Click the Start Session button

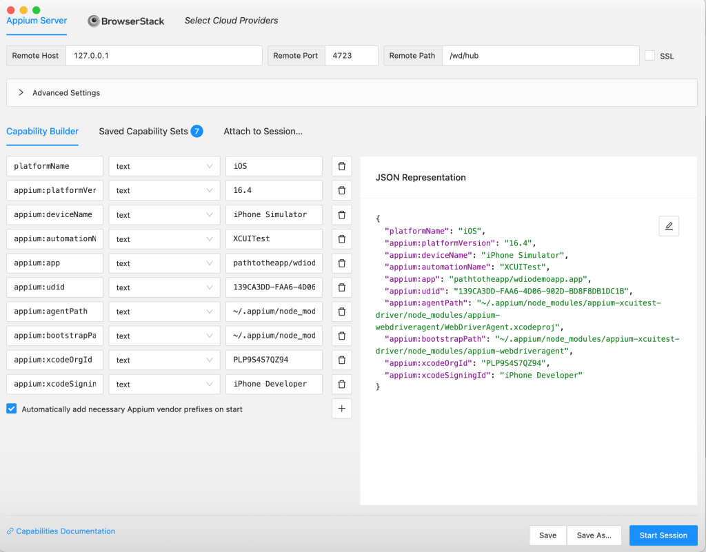tap(663, 535)
